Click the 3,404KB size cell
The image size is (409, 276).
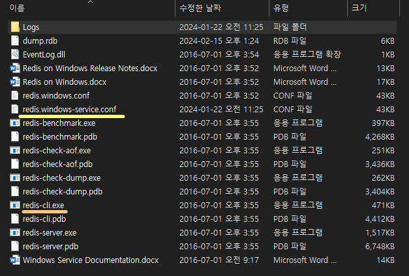(x=380, y=191)
